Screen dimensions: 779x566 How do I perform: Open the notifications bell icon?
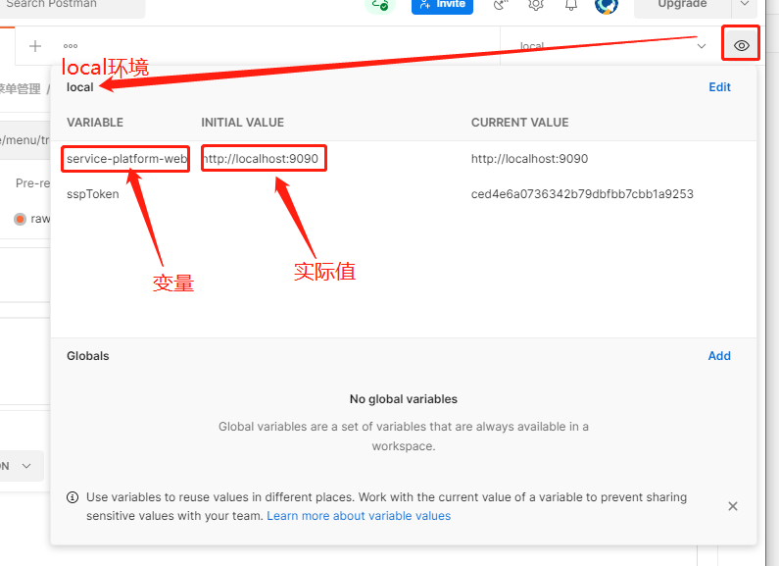tap(571, 5)
